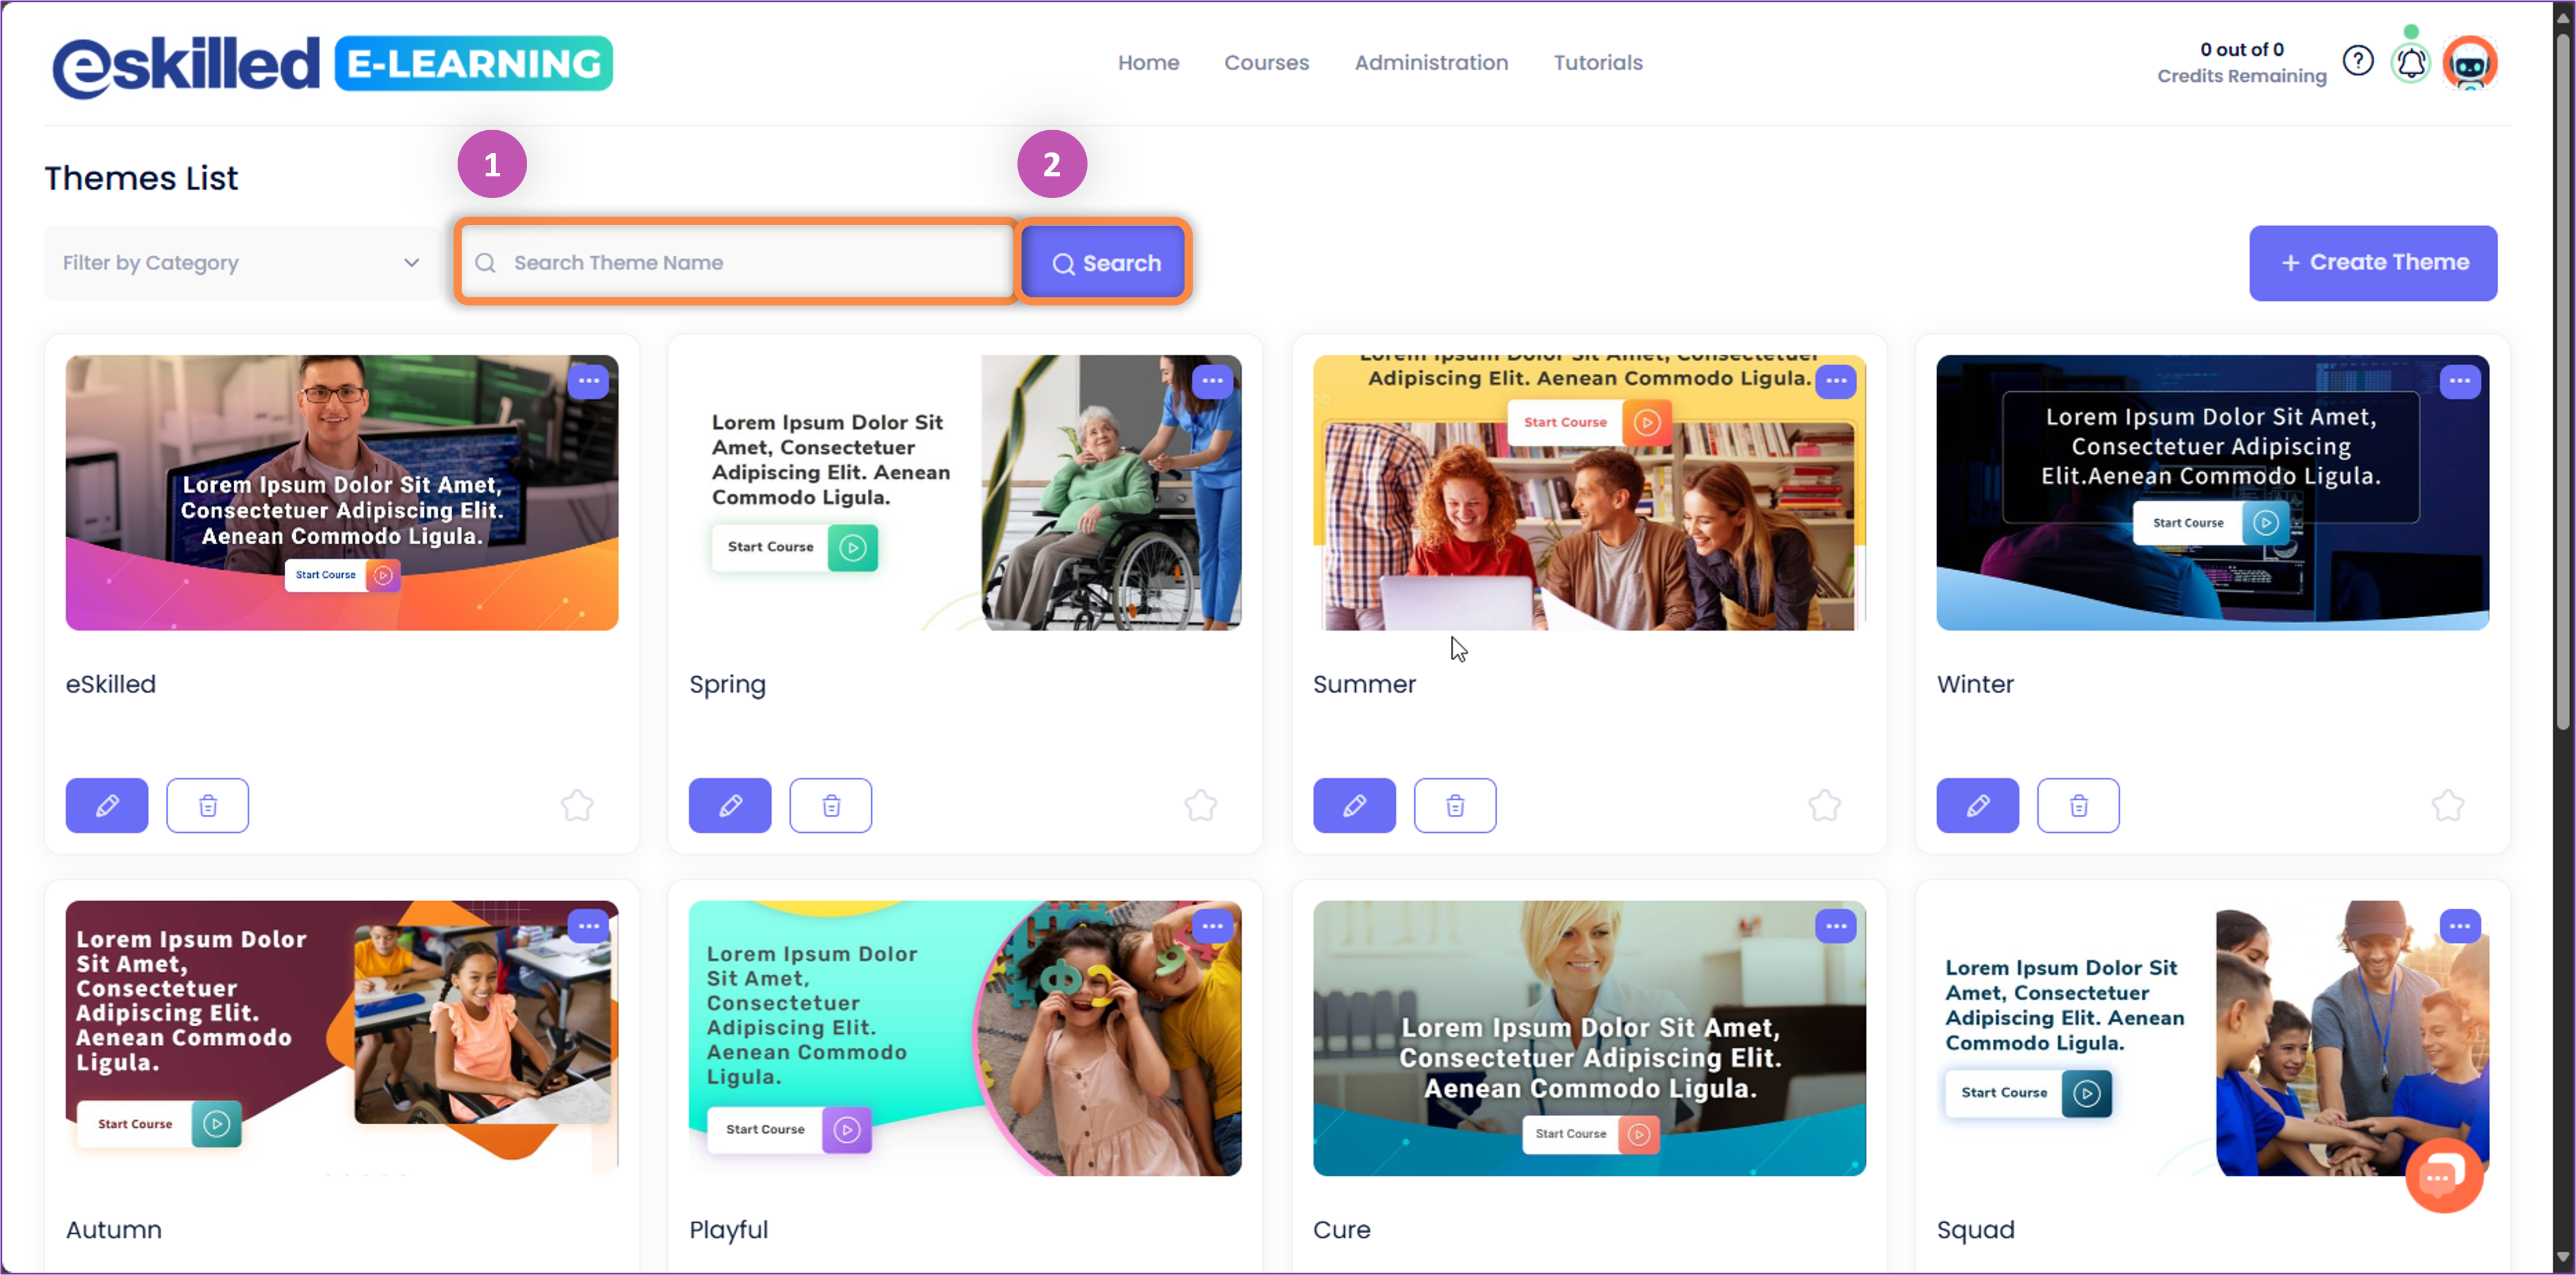The image size is (2576, 1275).
Task: Delete the Summer theme using trash icon
Action: (x=1455, y=805)
